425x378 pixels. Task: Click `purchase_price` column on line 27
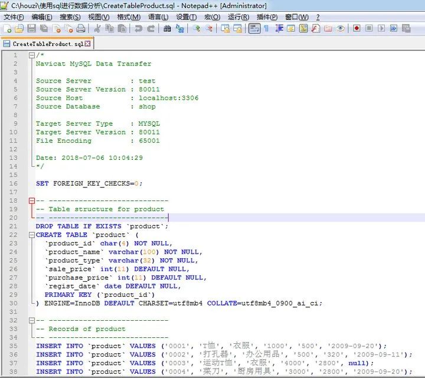(79, 278)
